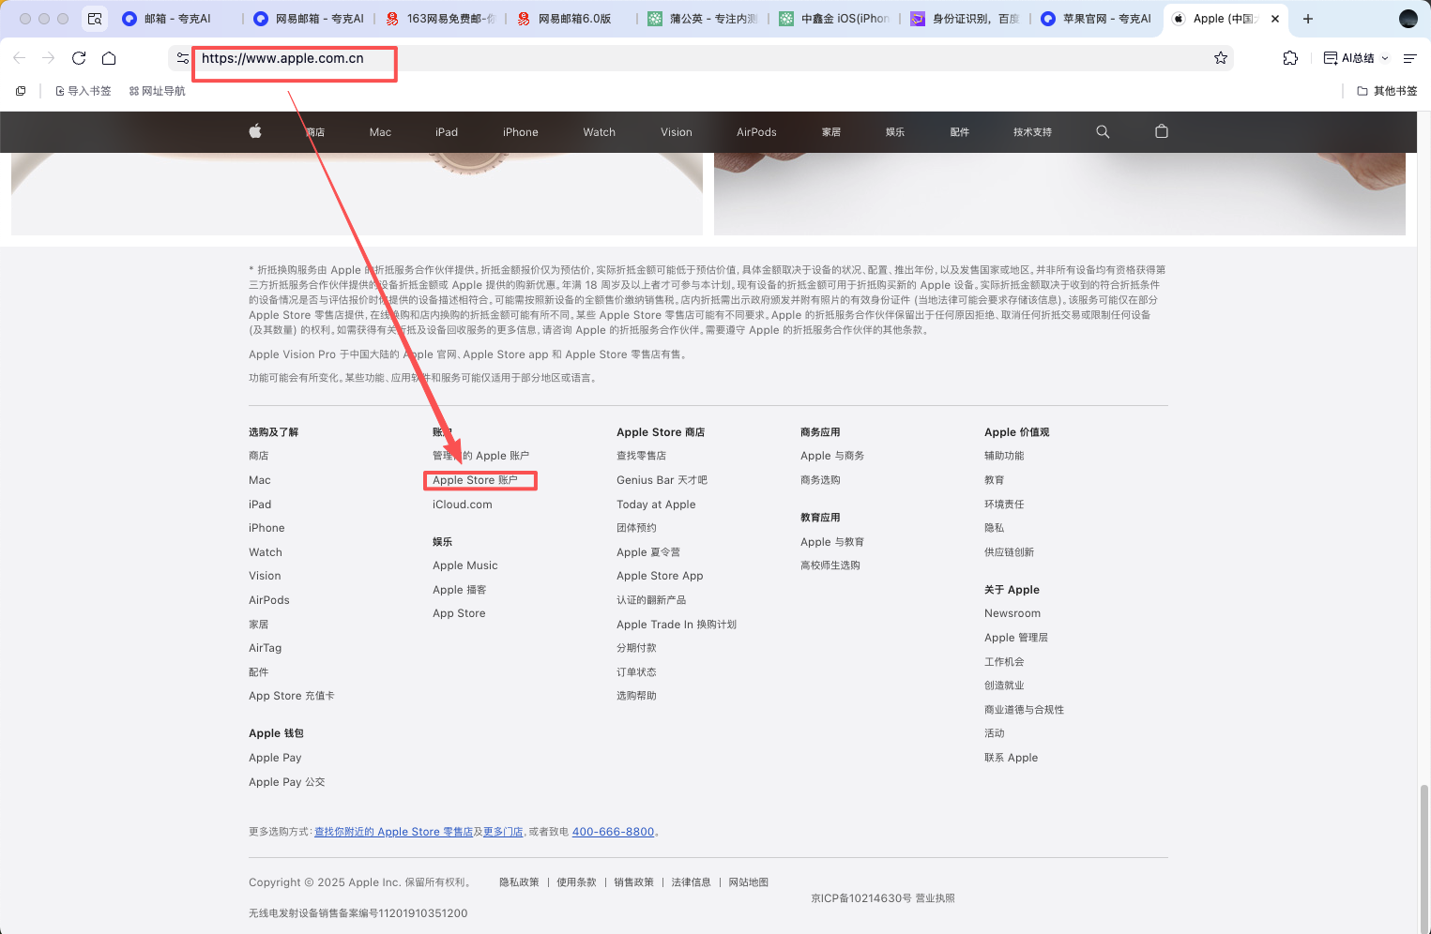Open Apple Music footer link

coord(465,565)
